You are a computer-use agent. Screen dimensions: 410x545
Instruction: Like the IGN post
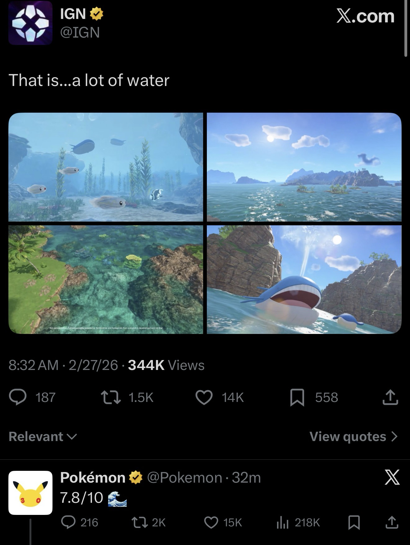click(204, 398)
